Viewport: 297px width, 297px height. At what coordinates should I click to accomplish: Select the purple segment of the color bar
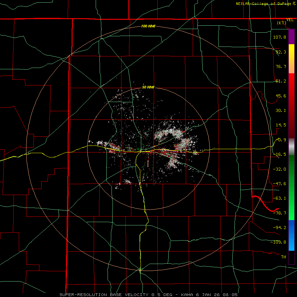(291, 37)
